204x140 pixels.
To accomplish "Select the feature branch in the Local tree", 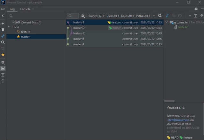I will coord(25,32).
